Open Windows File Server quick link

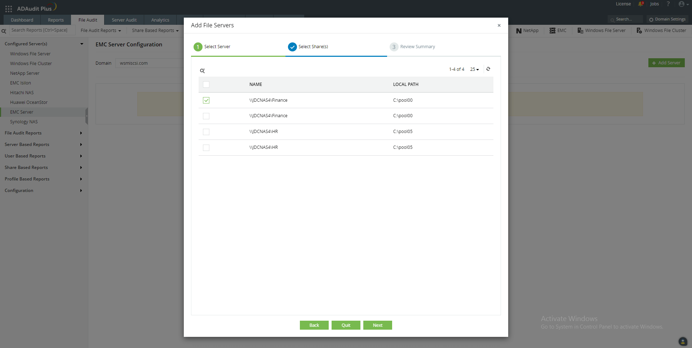pyautogui.click(x=601, y=31)
